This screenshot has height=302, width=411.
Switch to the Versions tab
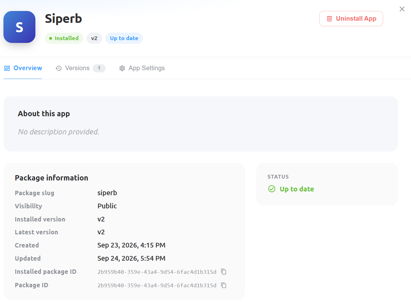[81, 68]
